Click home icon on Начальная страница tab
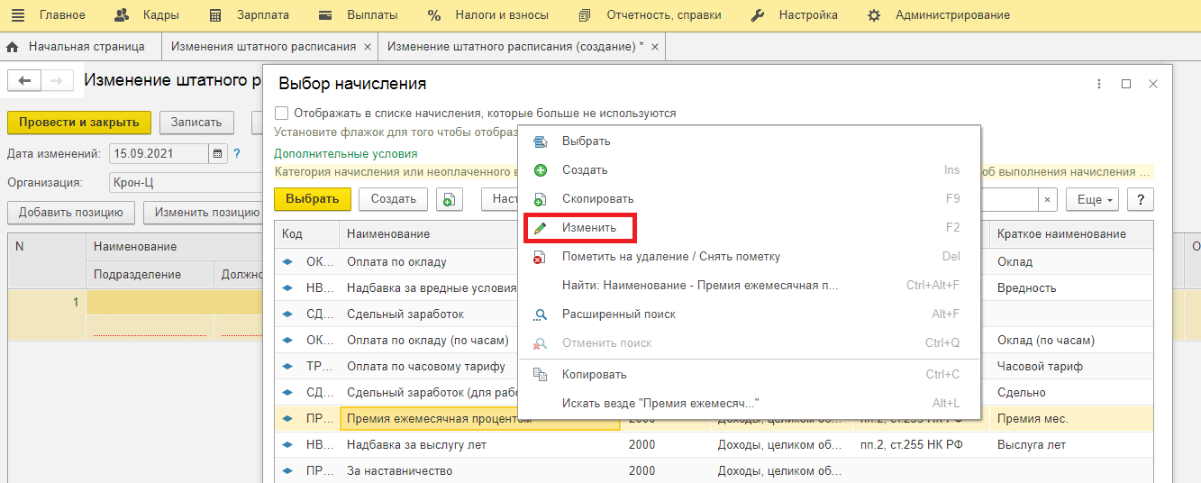 (x=14, y=47)
